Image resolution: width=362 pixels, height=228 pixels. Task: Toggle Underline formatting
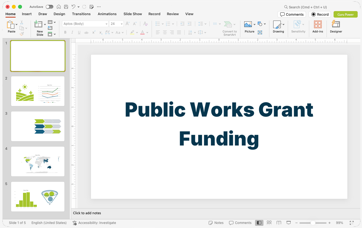pos(79,32)
